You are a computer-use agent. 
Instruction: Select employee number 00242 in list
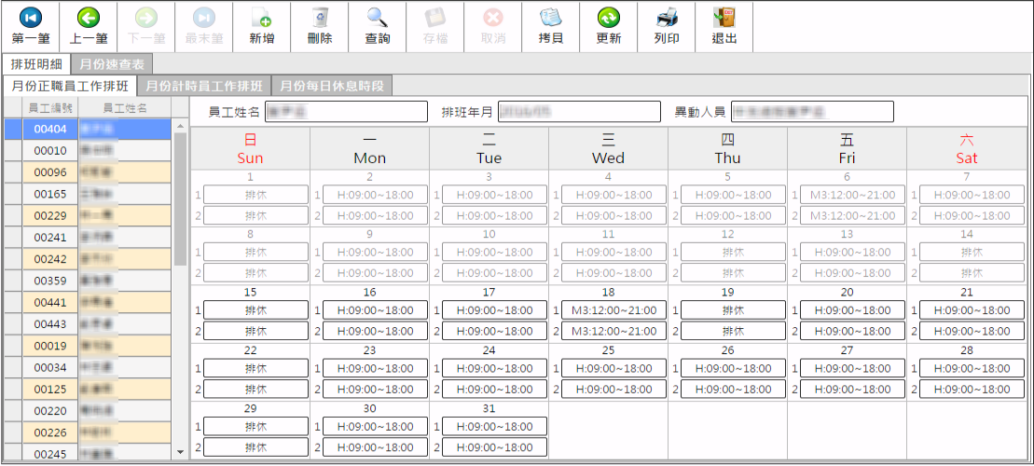pos(50,259)
